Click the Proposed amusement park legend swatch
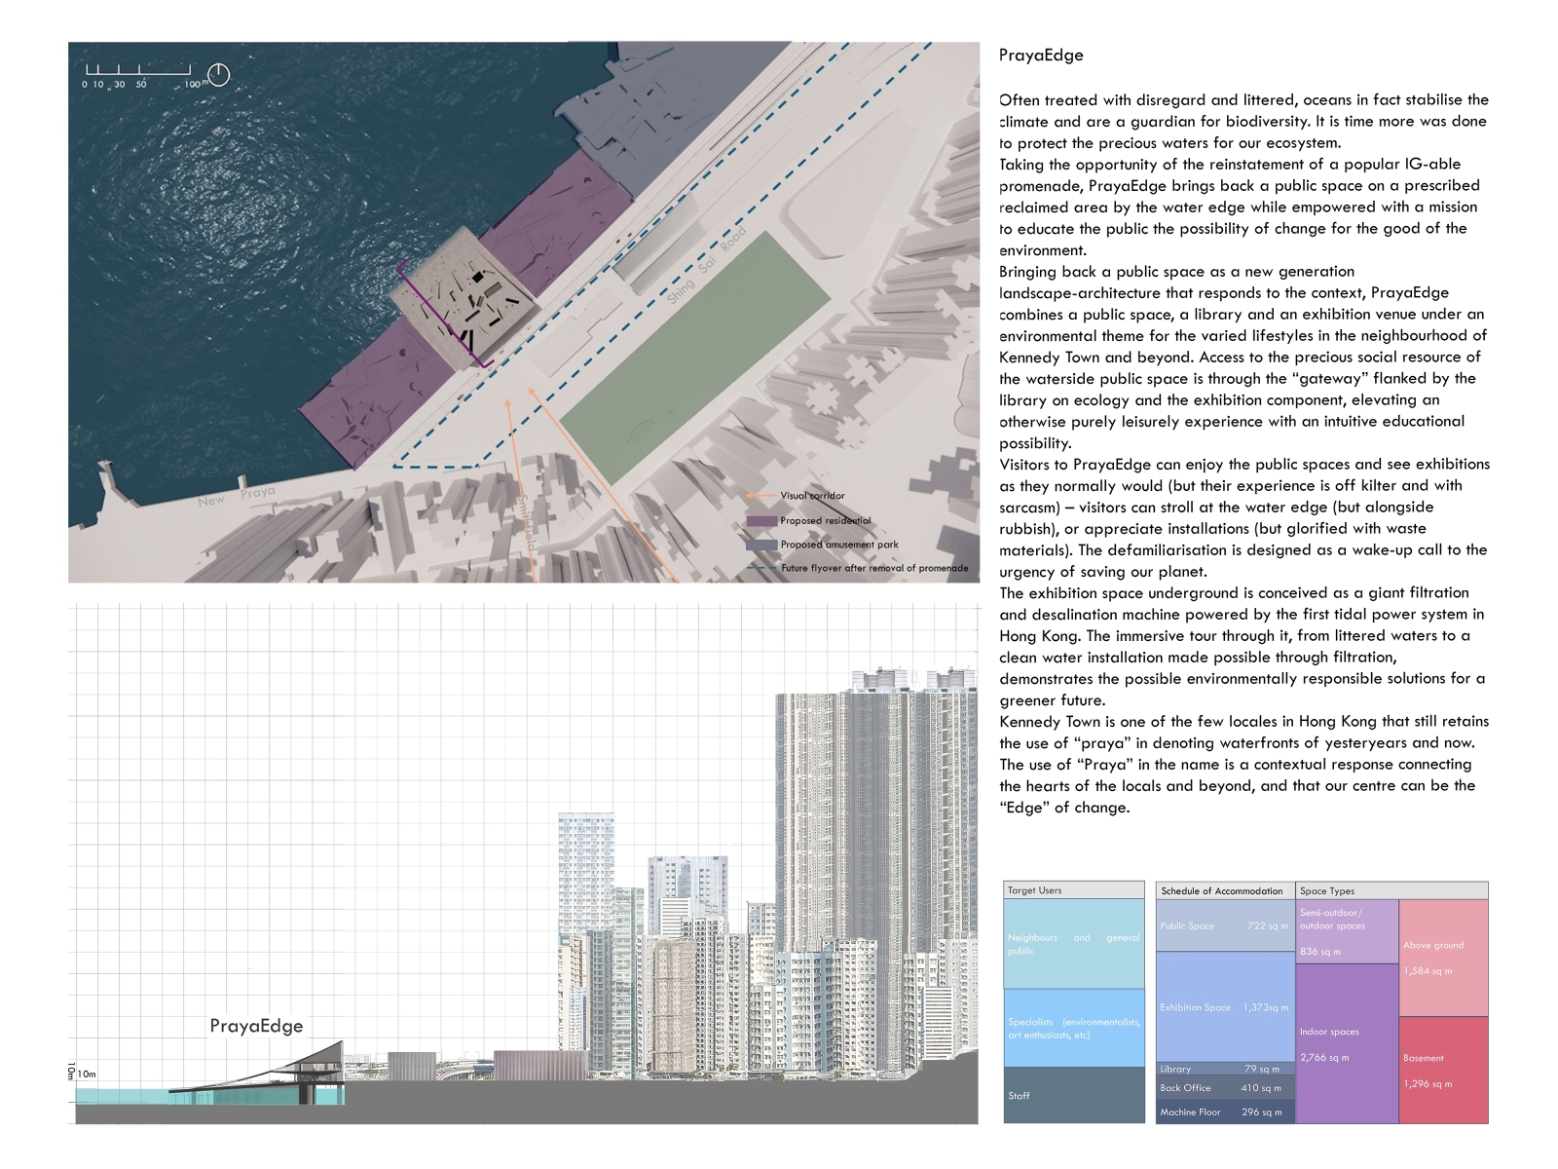The width and height of the screenshot is (1558, 1169). (x=761, y=546)
